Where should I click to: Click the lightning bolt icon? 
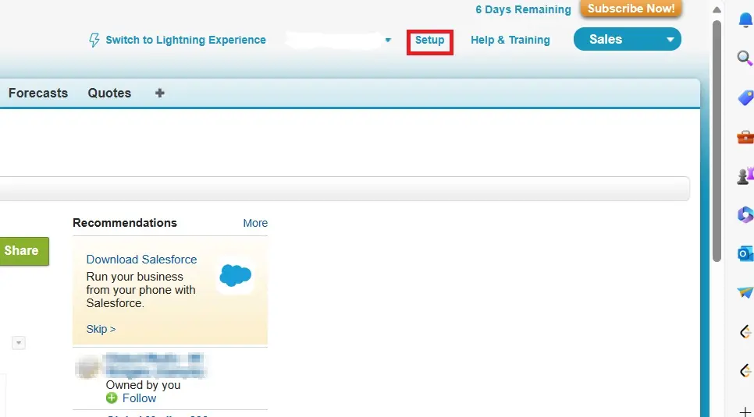coord(94,40)
